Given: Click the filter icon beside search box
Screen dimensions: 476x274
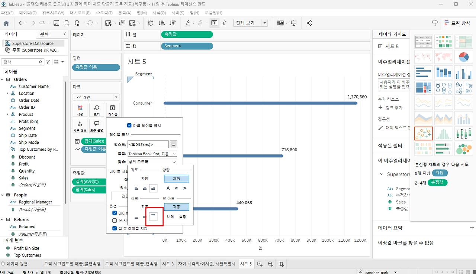Looking at the screenshot, I should (x=48, y=62).
